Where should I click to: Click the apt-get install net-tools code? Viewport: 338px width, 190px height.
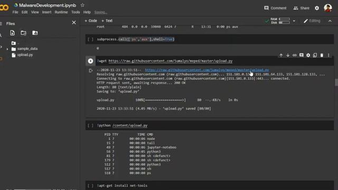pos(122,185)
